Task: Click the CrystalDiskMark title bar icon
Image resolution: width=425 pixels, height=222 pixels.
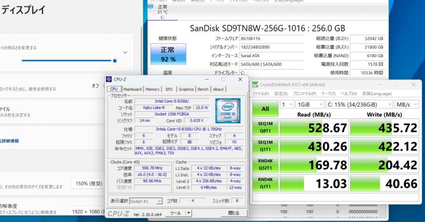Action: (255, 84)
